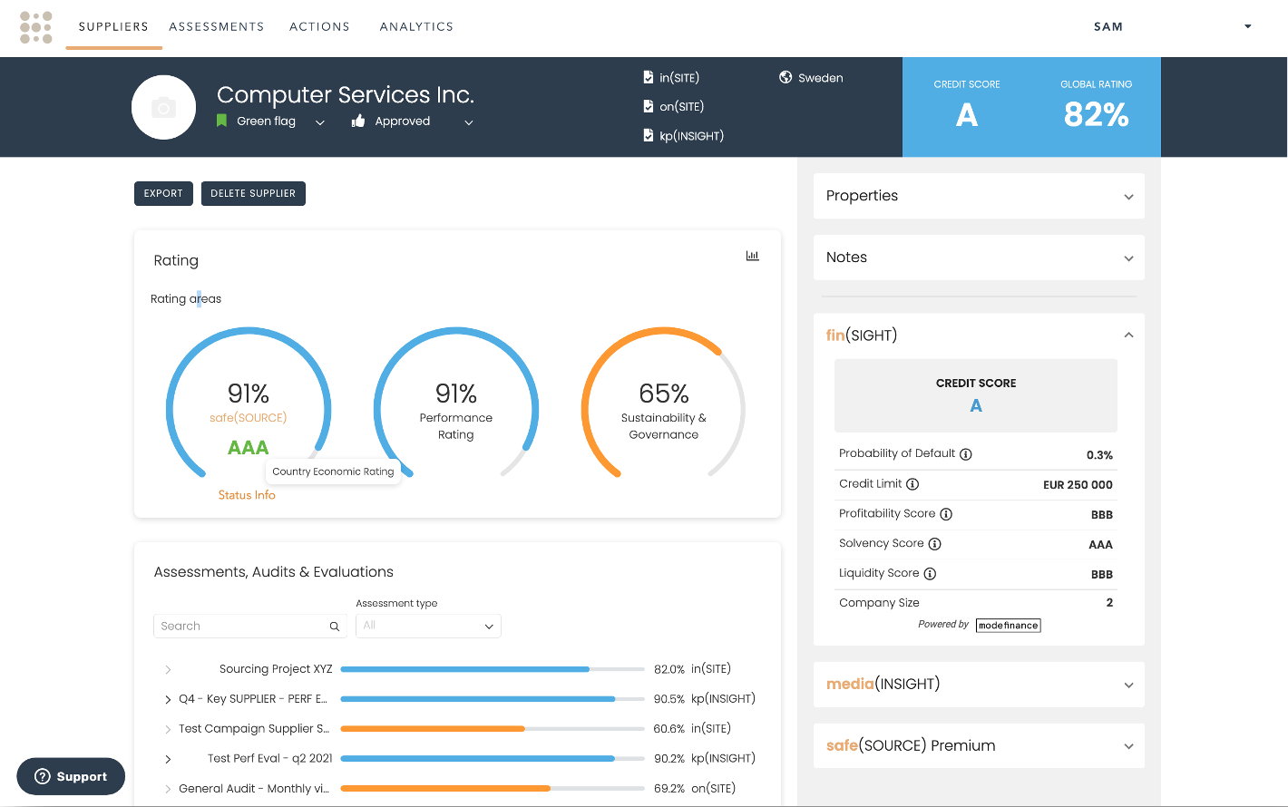The width and height of the screenshot is (1288, 807).
Task: Open the Rating bar chart icon
Action: coord(752,256)
